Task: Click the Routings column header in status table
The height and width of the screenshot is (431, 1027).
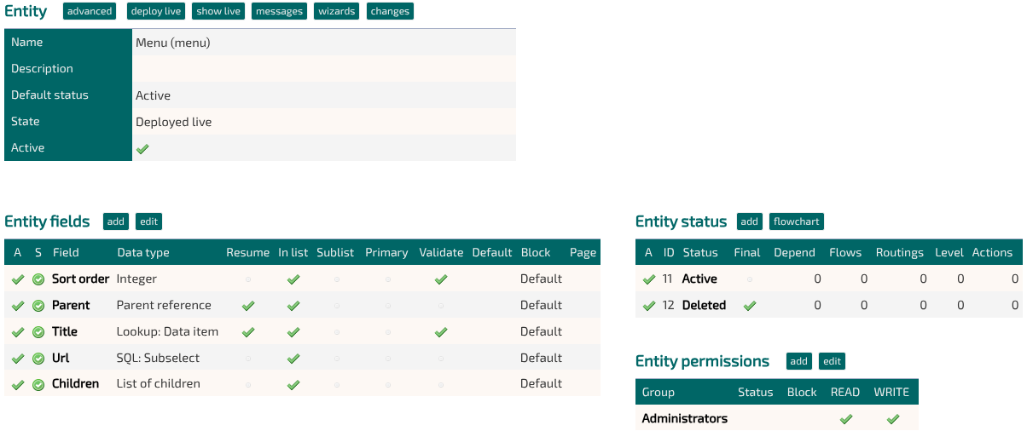Action: click(900, 253)
